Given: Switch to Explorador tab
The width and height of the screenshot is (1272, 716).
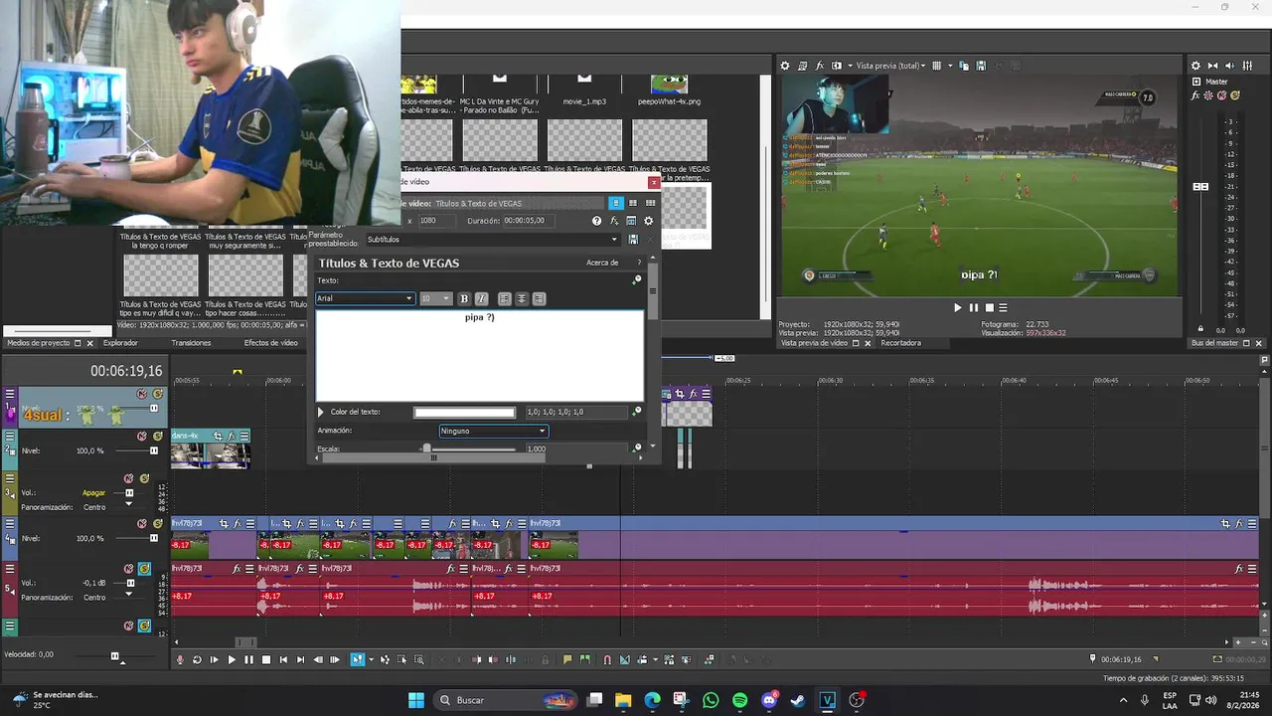Looking at the screenshot, I should (121, 343).
